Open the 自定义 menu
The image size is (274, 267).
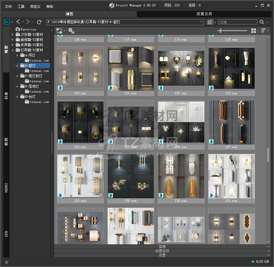35,6
